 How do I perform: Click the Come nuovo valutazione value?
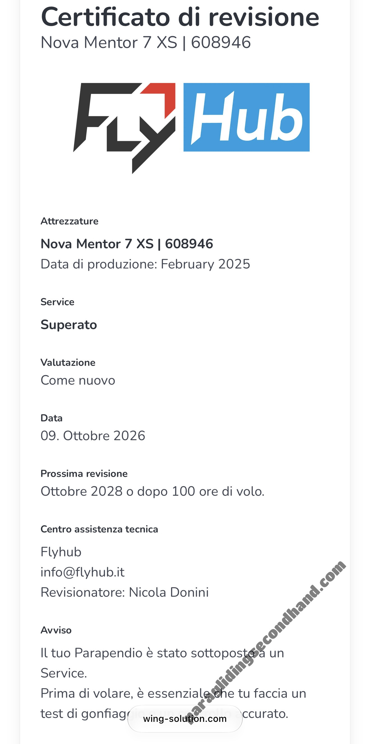[78, 380]
